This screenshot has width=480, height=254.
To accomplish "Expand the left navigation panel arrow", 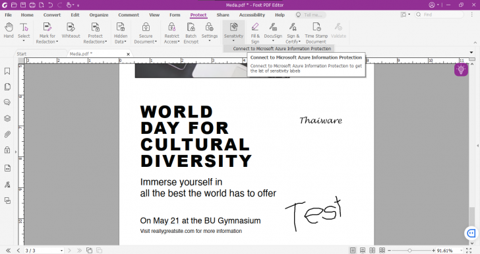I will click(16, 151).
